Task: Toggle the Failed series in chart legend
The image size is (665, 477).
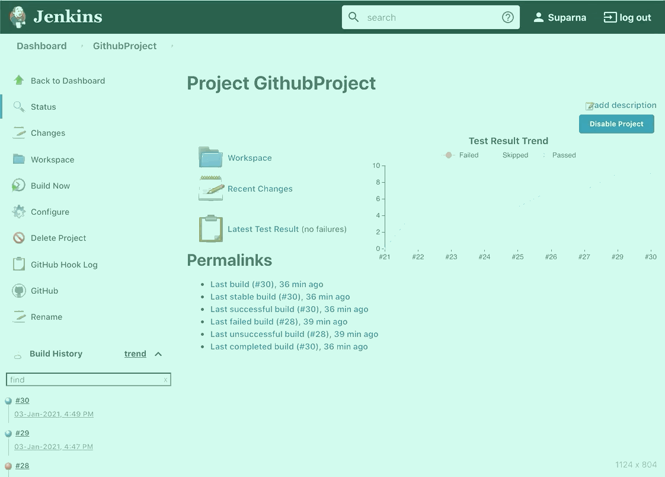Action: pos(460,155)
